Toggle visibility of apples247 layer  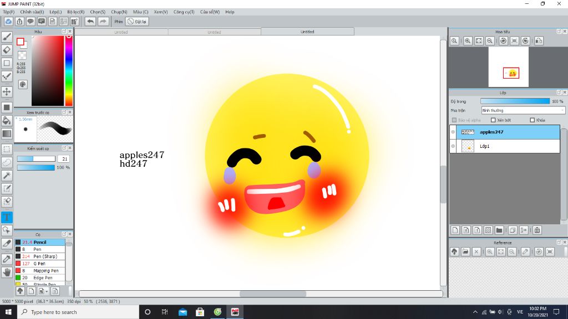pyautogui.click(x=453, y=132)
